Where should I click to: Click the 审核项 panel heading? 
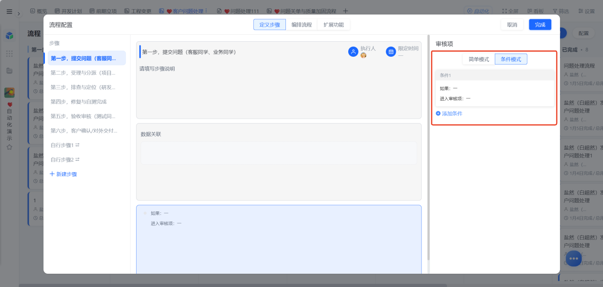pyautogui.click(x=444, y=44)
